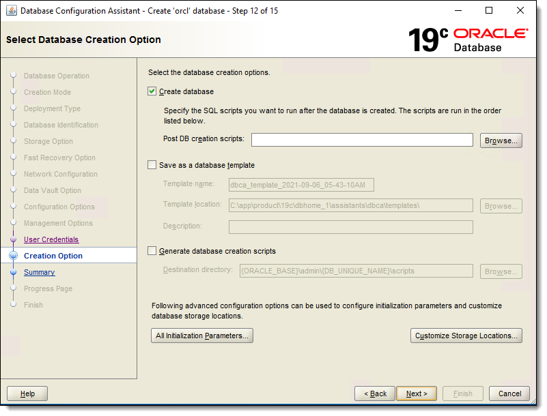
Task: Click the Java application icon in title bar
Action: pos(12,11)
